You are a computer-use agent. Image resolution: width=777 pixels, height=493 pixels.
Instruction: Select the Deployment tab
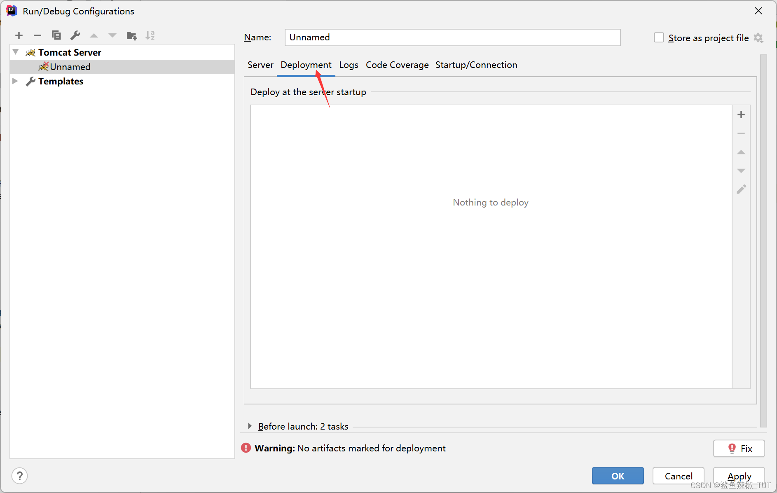click(306, 65)
